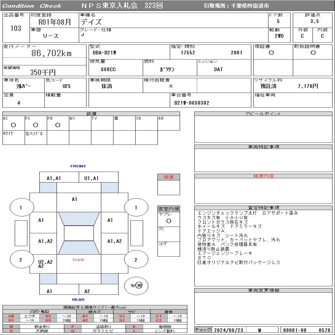Select the recycle fee "7,170円"
Screen dimensions: 335x335
[x=308, y=86]
